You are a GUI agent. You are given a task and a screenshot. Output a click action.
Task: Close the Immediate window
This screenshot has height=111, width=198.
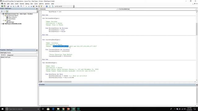197,85
